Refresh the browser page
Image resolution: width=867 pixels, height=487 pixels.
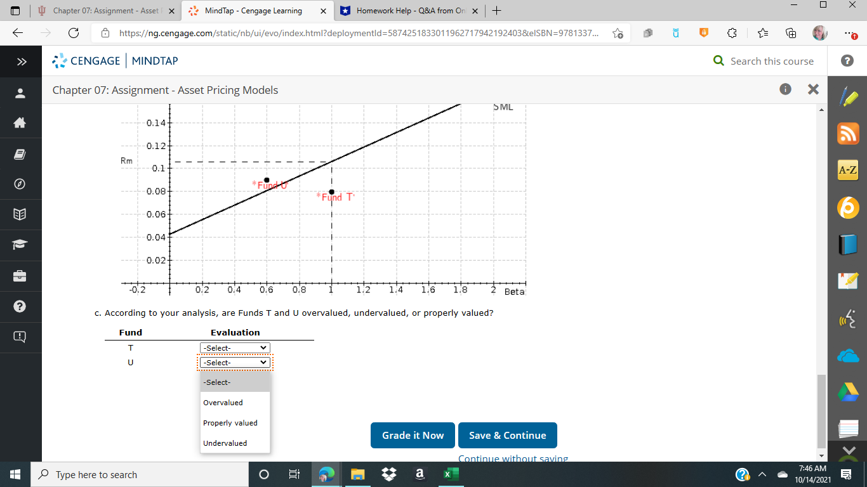coord(73,33)
